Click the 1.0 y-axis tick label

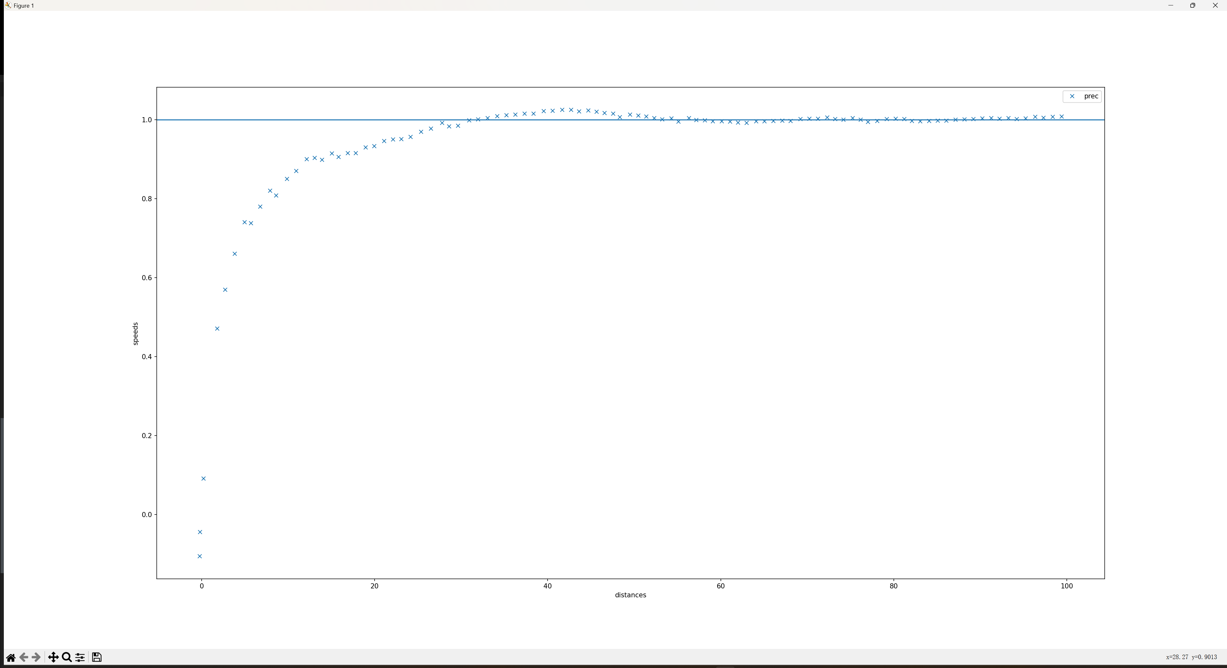coord(146,120)
